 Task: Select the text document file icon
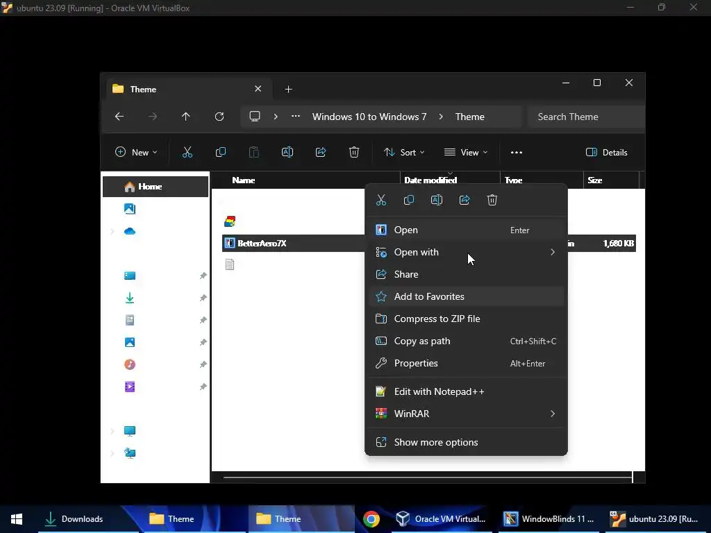(x=230, y=264)
